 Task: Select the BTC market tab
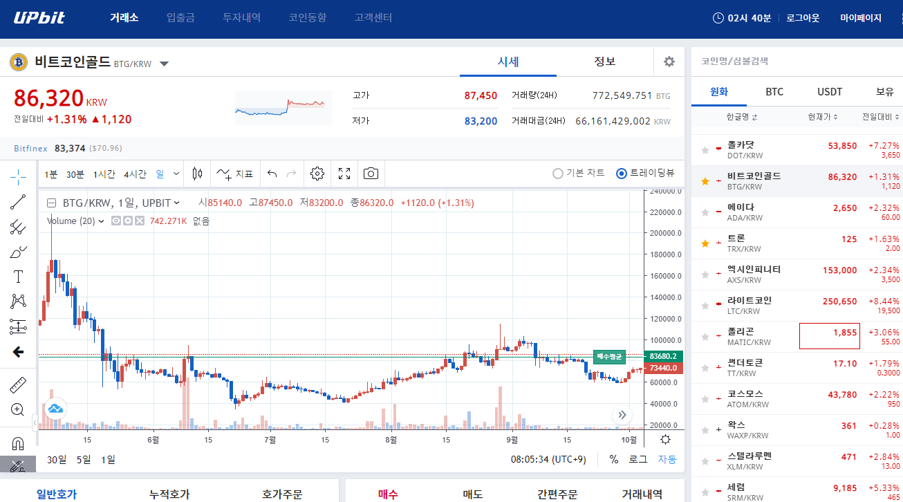[x=774, y=92]
